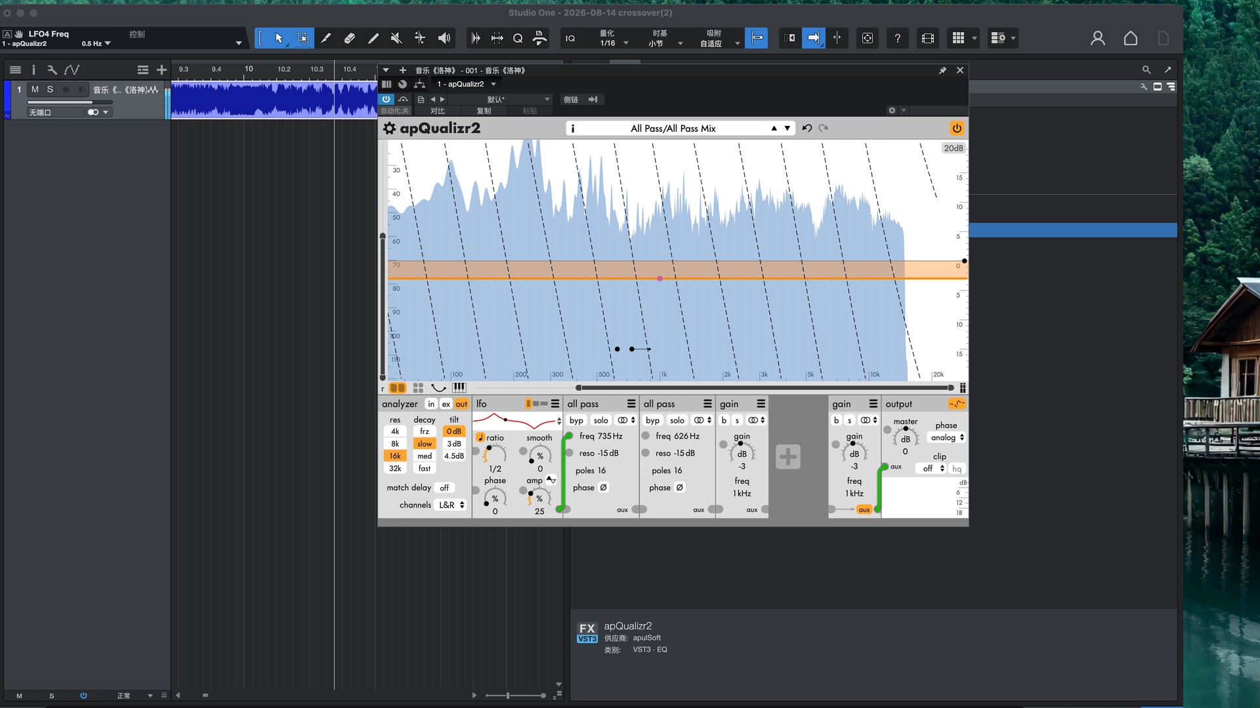Mute track 1 with M button

[35, 89]
